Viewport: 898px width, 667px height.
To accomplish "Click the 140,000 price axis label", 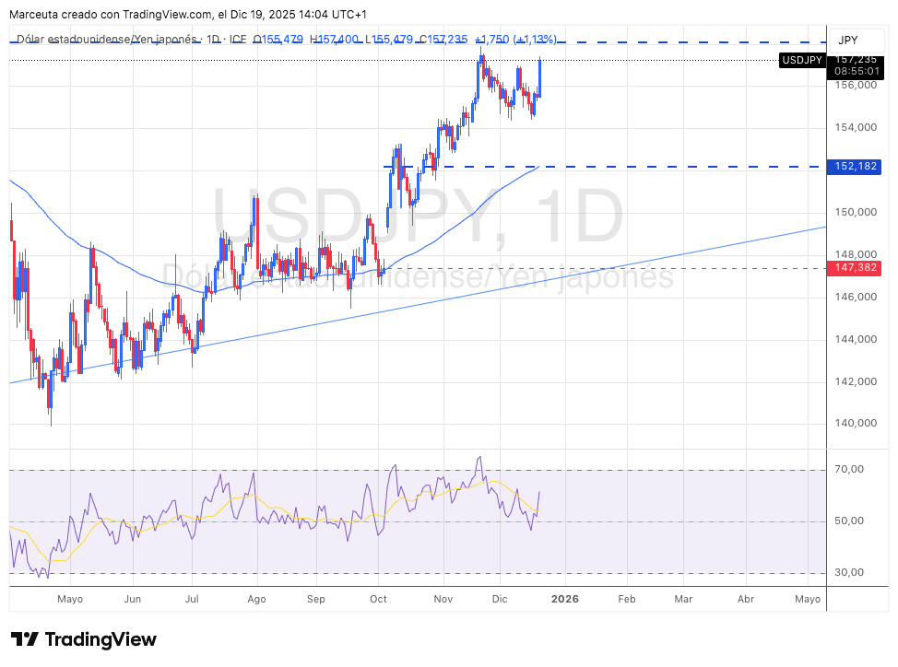I will (855, 424).
